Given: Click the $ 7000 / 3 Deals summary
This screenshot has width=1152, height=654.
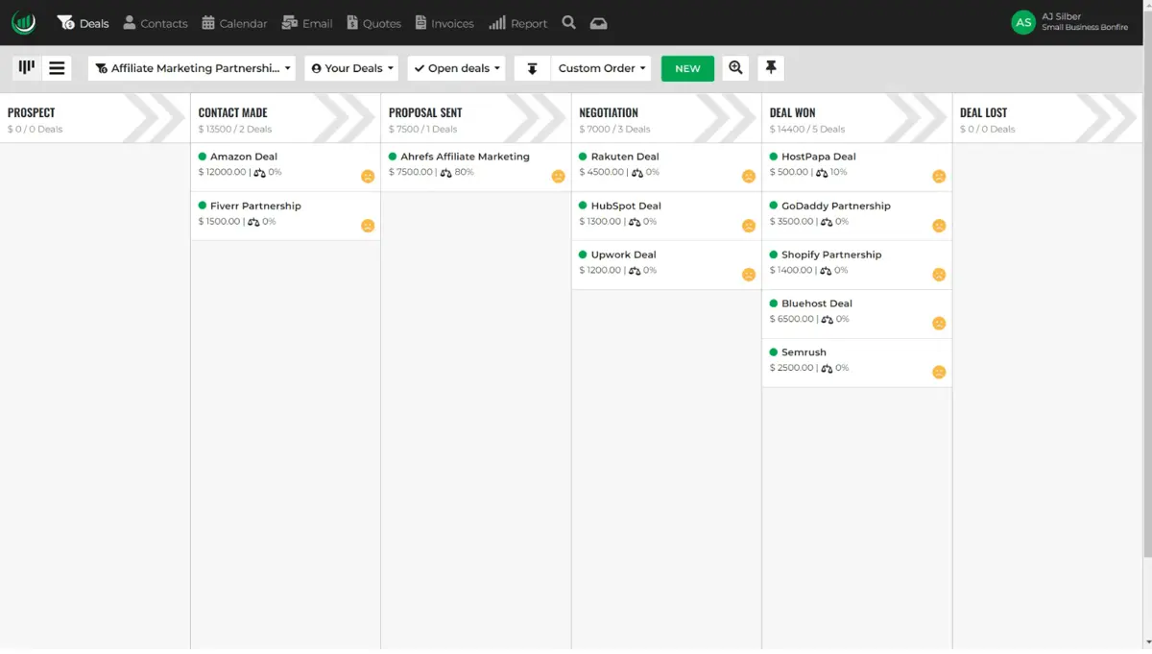Looking at the screenshot, I should 614,129.
